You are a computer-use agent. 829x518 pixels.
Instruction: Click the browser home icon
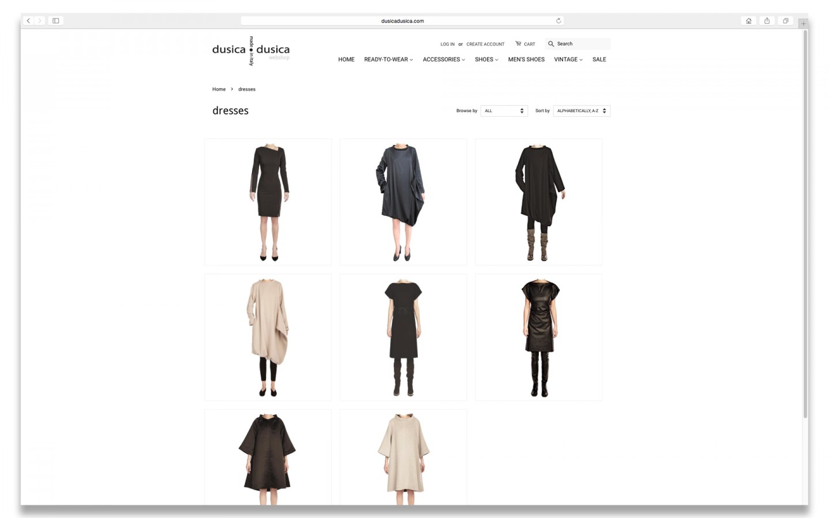[748, 21]
